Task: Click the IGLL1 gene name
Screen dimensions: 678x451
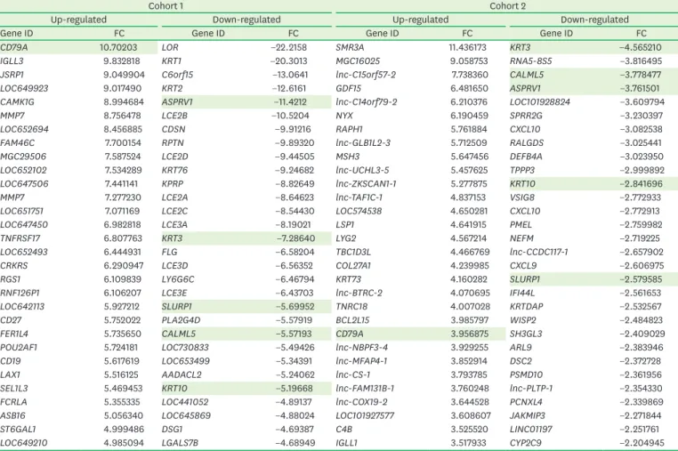Action: (x=346, y=443)
